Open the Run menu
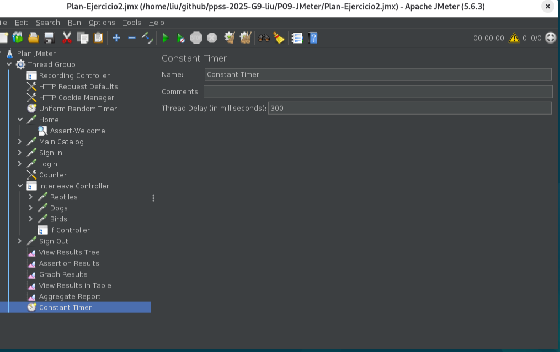The image size is (560, 352). [x=74, y=23]
